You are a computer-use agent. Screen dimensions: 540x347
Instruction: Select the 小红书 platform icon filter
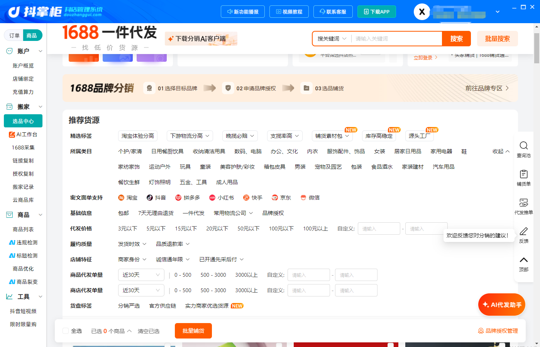click(x=212, y=198)
